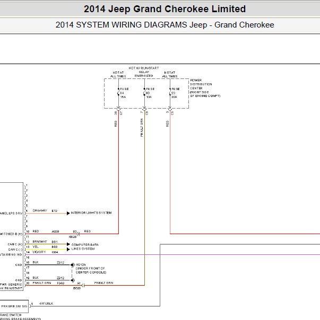The height and width of the screenshot is (320, 320).
Task: Click the 'HOT AT ALL TIMES' label above fuse 23
Action: coord(170,74)
